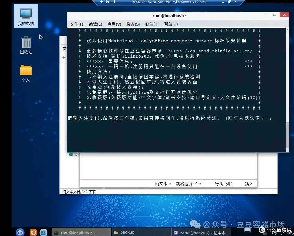Open the 个人 home folder icon

26,73
